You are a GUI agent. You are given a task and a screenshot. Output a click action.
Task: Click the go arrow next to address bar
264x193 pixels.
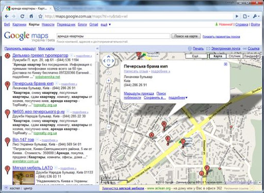237,17
